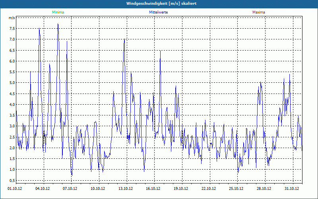This screenshot has width=318, height=199.
Task: Click the 6,5 y-axis value
Action: (12, 51)
